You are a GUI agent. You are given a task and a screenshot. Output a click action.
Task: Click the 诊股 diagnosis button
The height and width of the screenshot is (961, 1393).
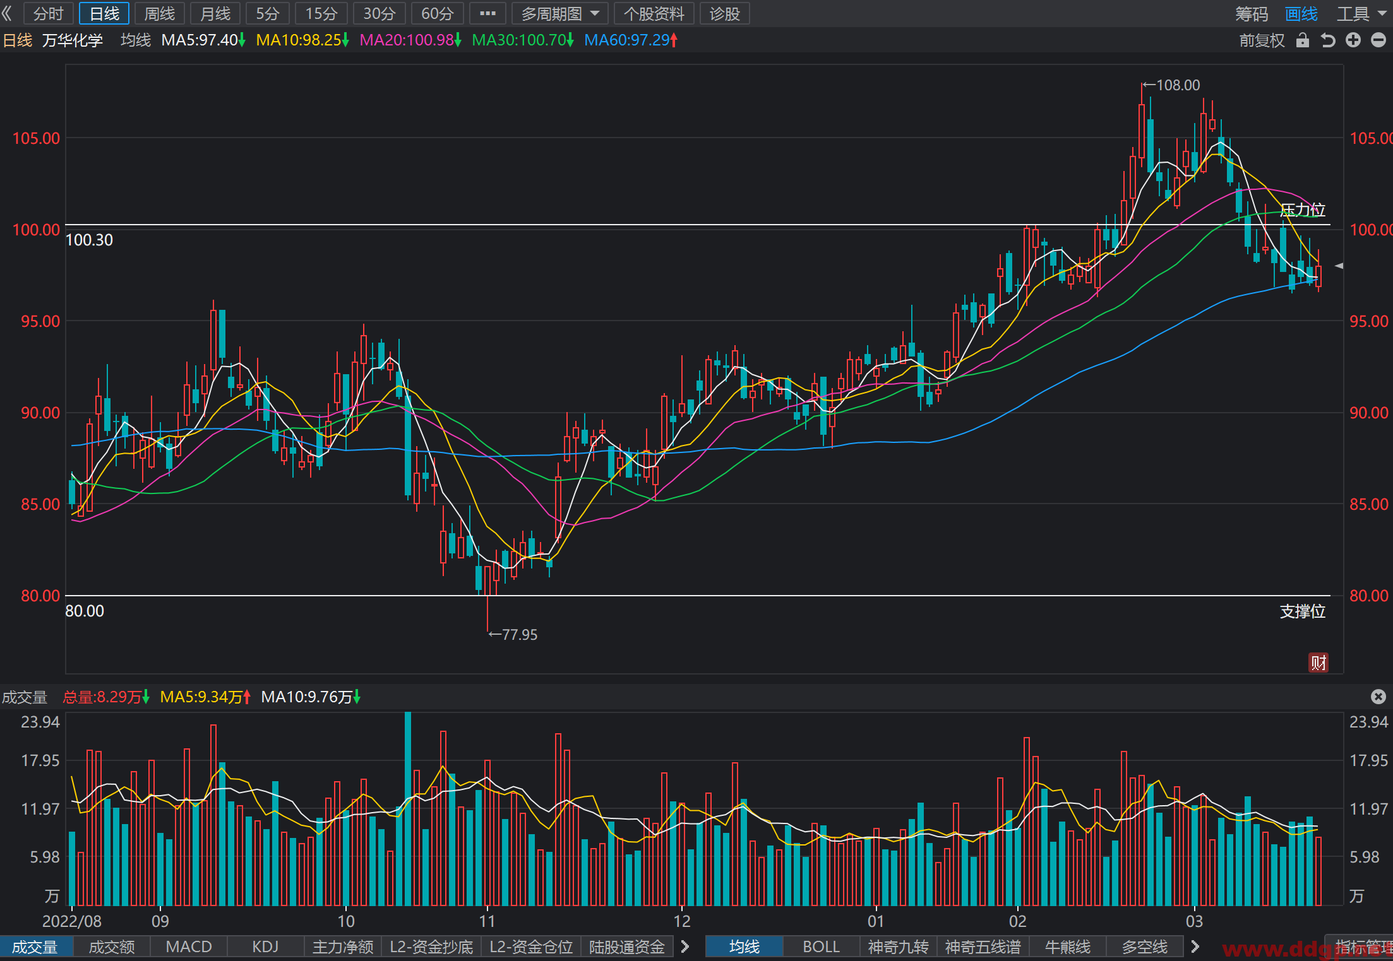tap(724, 13)
